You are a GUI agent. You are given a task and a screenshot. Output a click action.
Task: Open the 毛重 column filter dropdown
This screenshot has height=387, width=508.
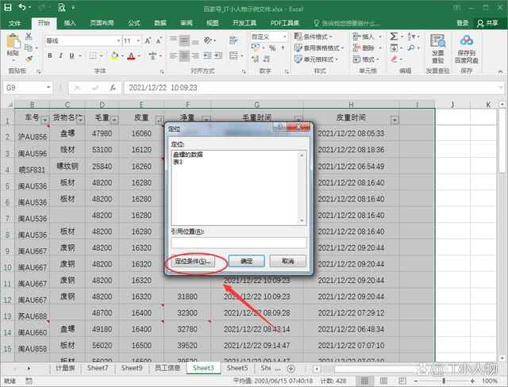(x=113, y=120)
